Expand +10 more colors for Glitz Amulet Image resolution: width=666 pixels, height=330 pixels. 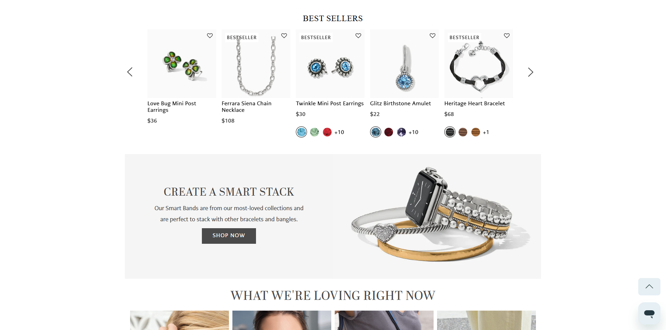pos(413,132)
